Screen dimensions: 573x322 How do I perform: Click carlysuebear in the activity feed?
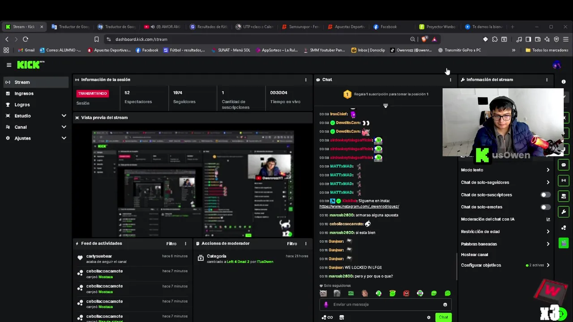pyautogui.click(x=99, y=256)
